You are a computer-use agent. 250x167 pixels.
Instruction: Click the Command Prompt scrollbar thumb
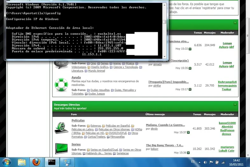tap(164, 22)
